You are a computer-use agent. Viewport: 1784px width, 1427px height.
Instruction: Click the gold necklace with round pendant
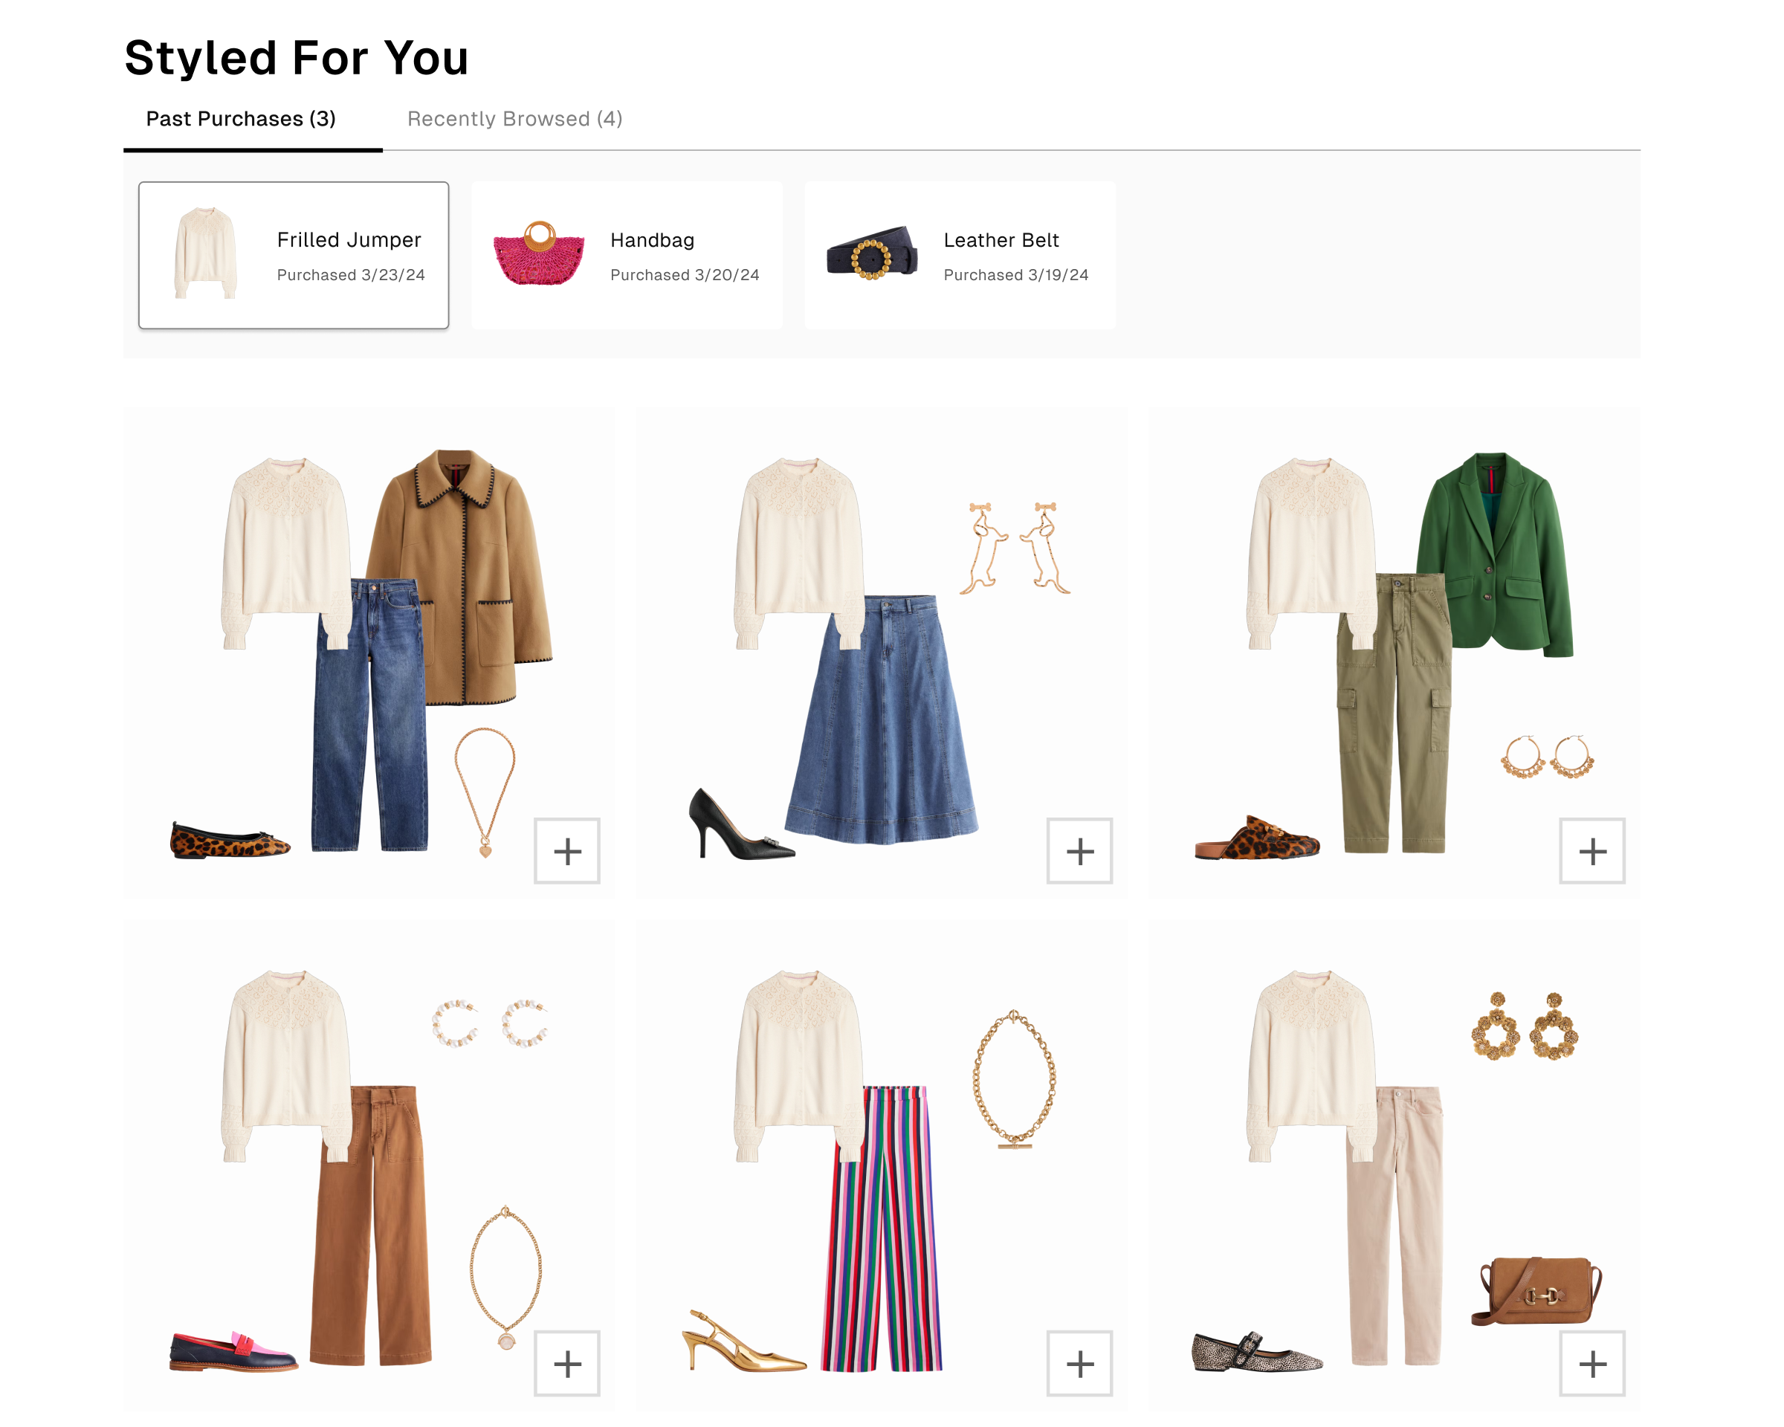coord(505,1278)
